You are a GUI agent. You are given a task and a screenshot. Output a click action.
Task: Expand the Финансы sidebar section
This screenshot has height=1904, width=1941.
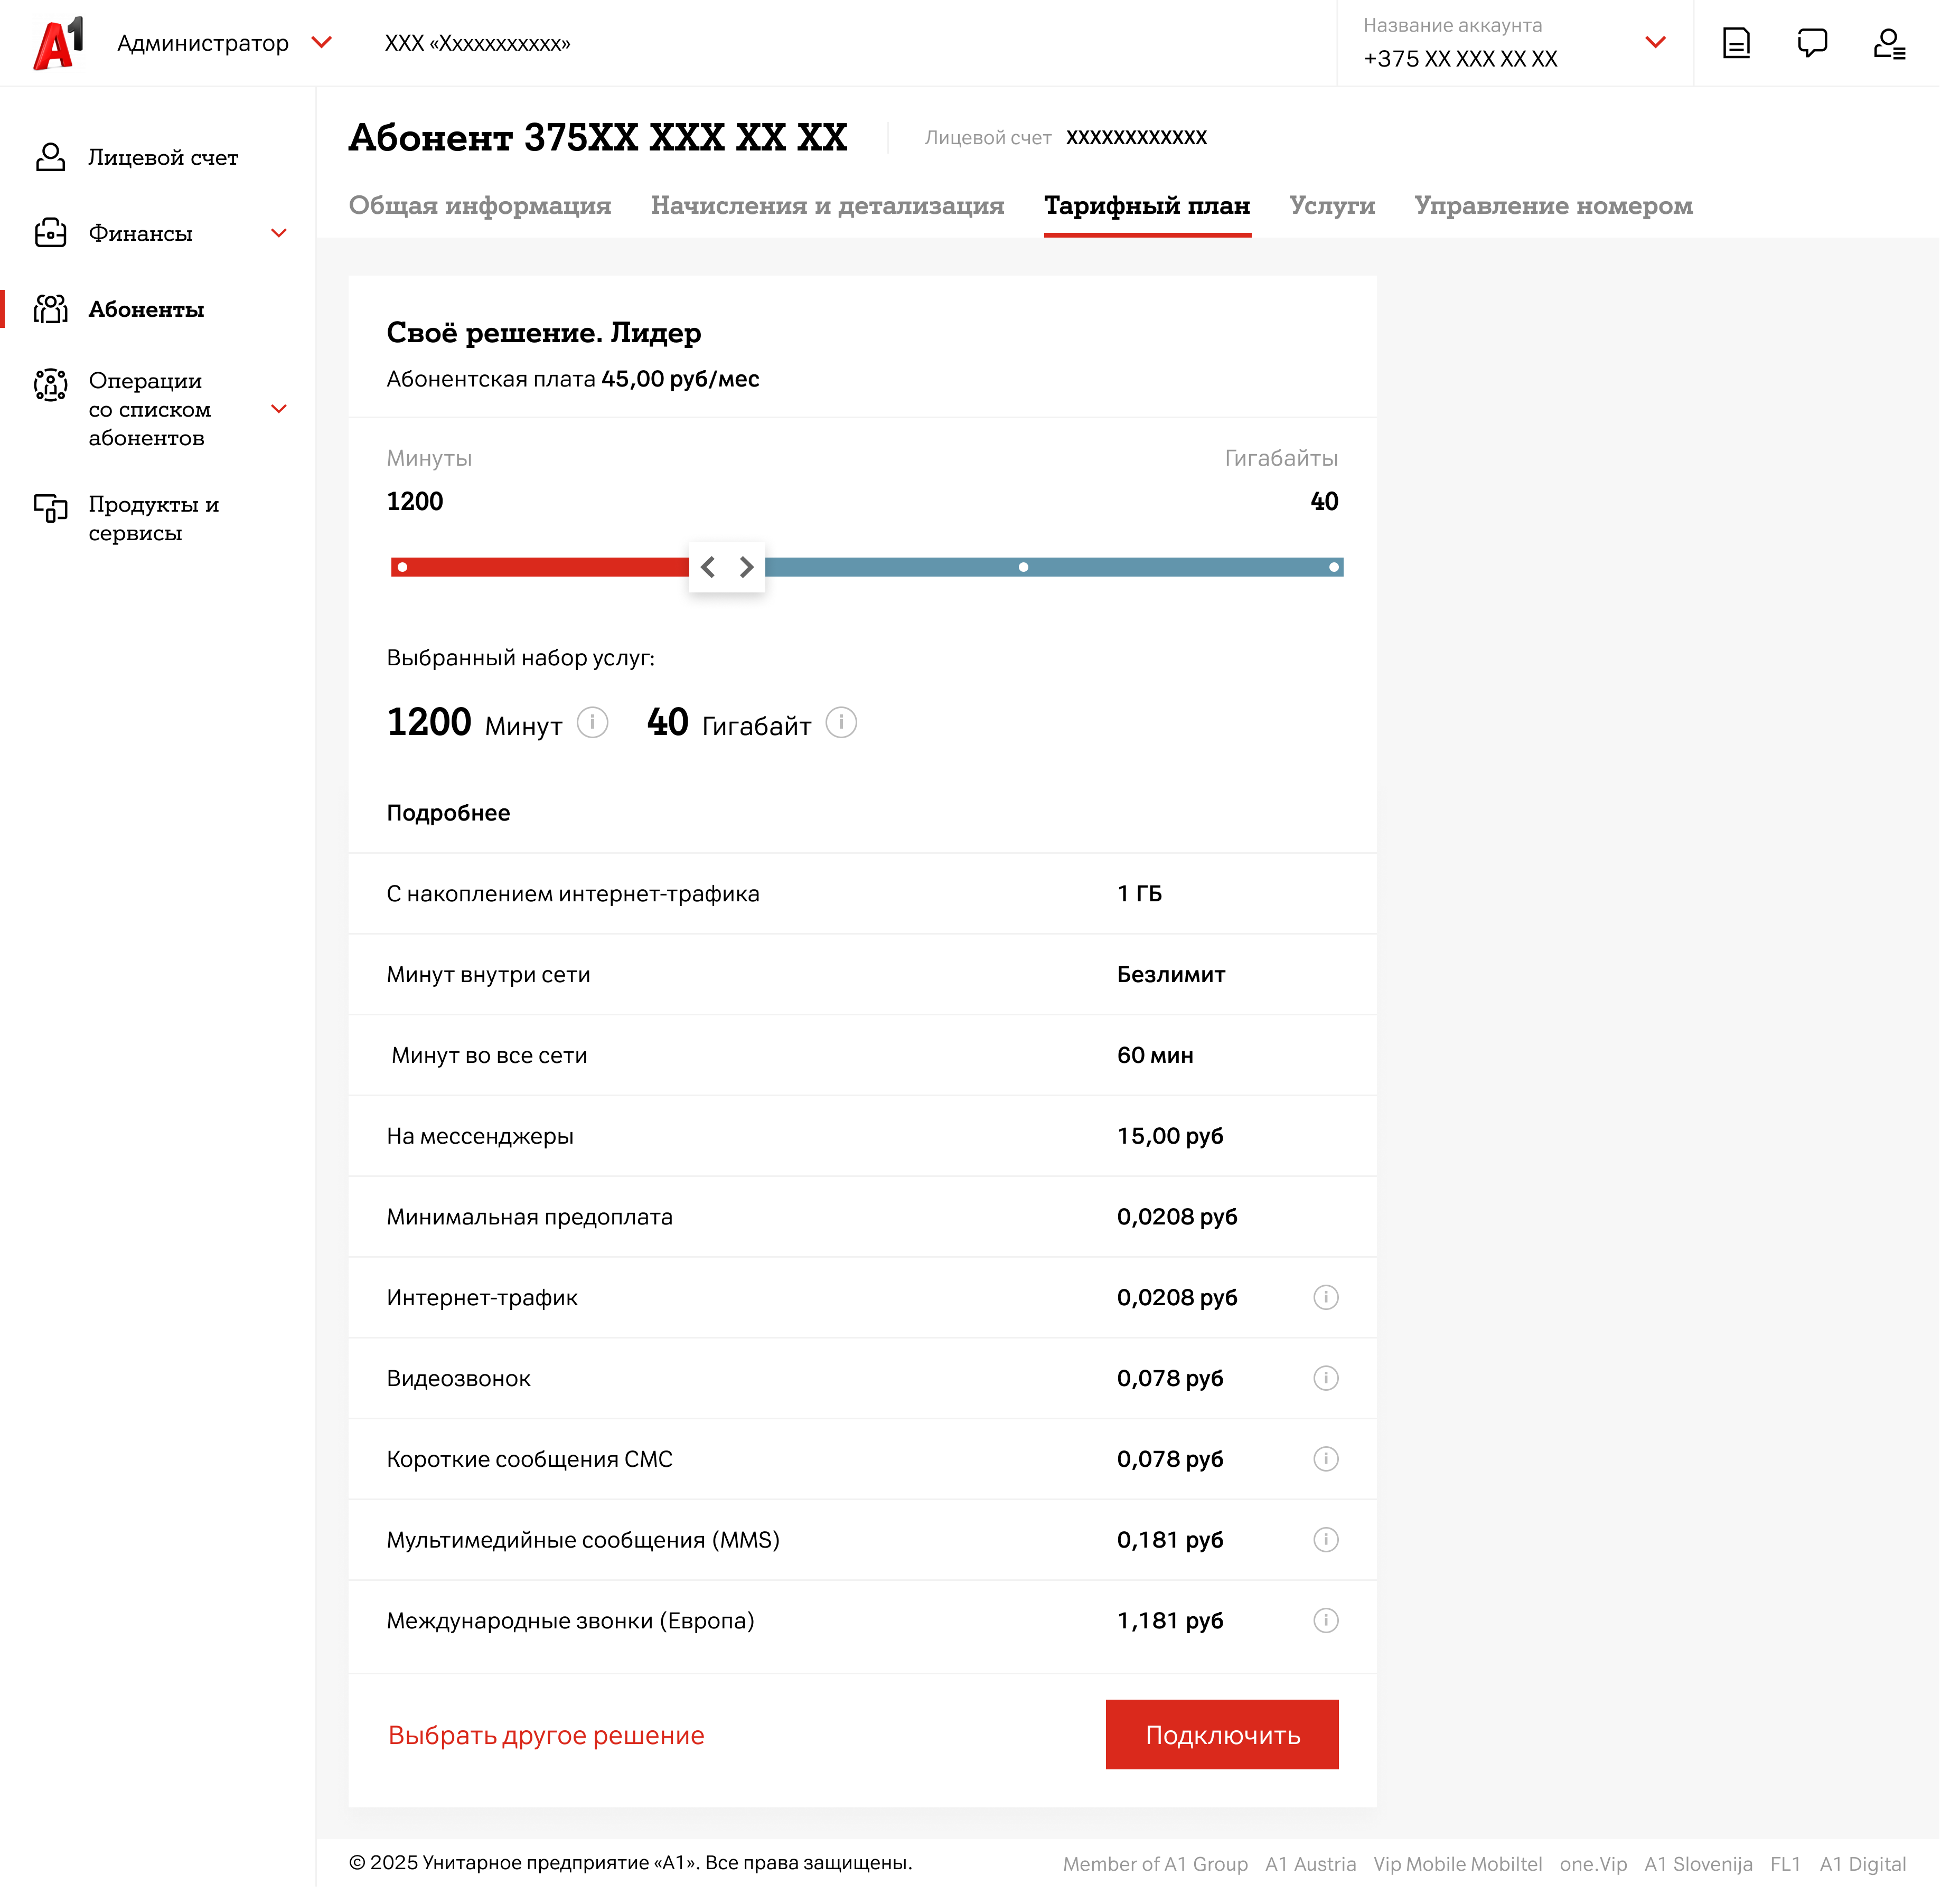(x=279, y=233)
